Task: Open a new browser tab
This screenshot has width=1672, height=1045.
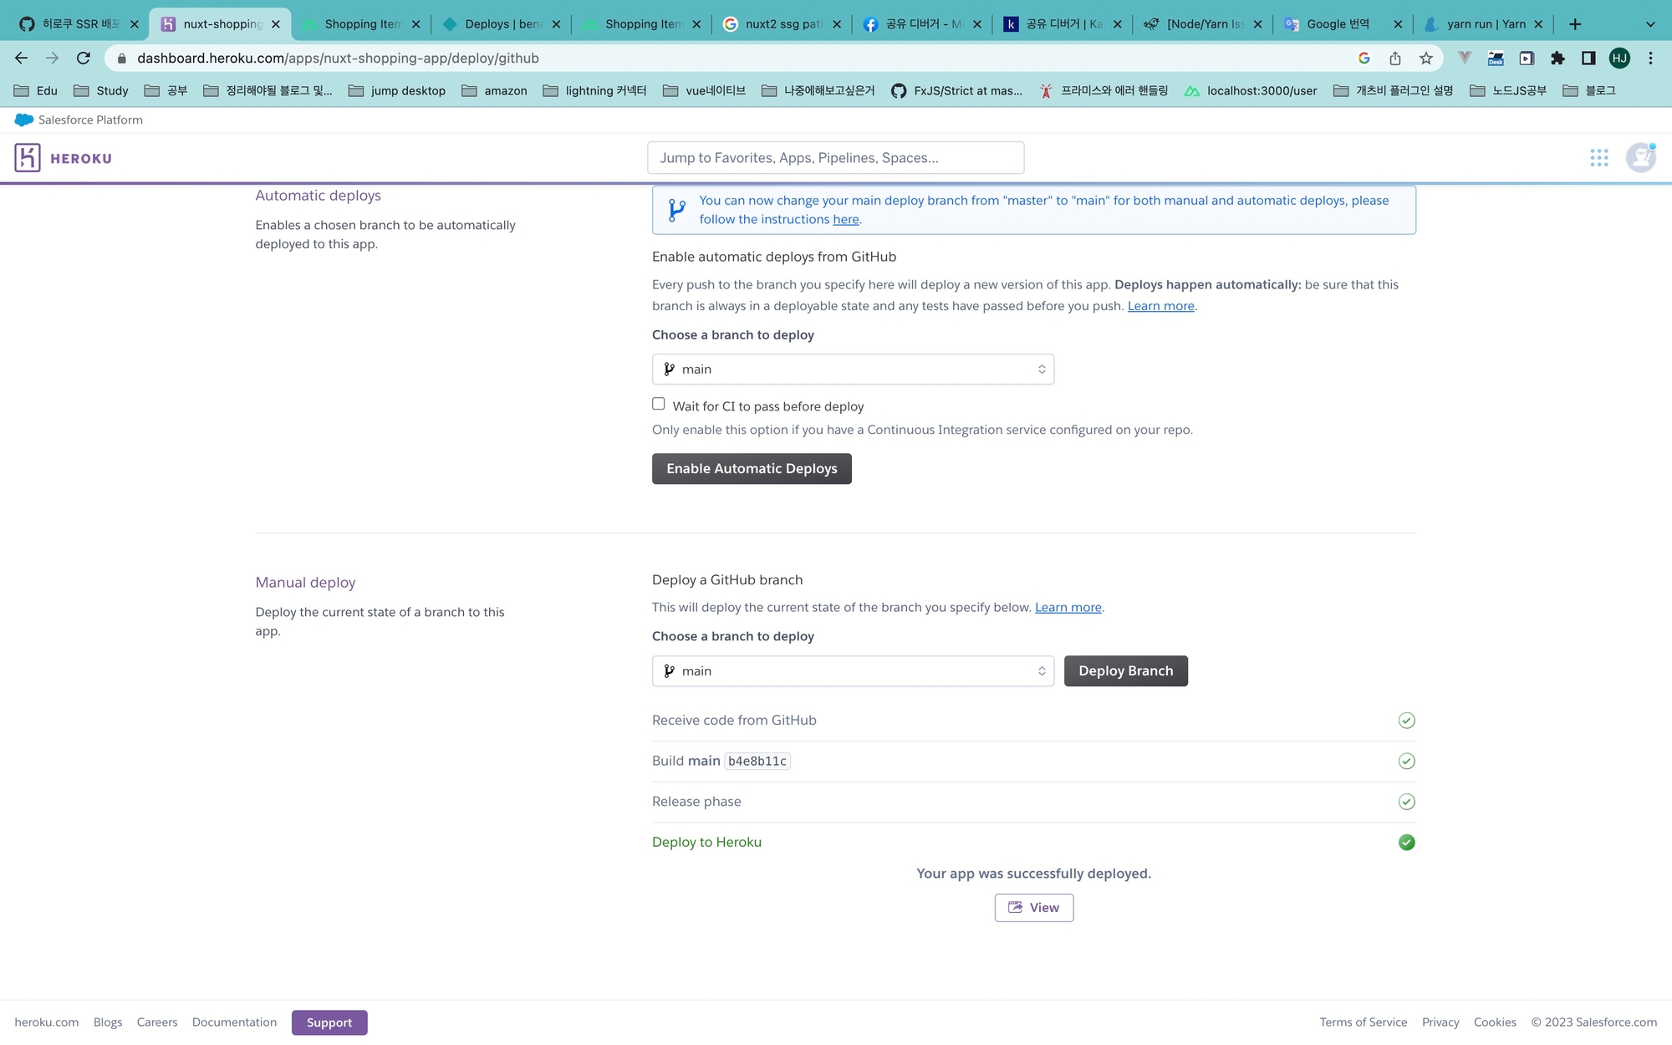Action: click(1575, 24)
